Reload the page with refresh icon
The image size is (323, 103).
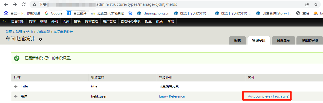point(24,4)
